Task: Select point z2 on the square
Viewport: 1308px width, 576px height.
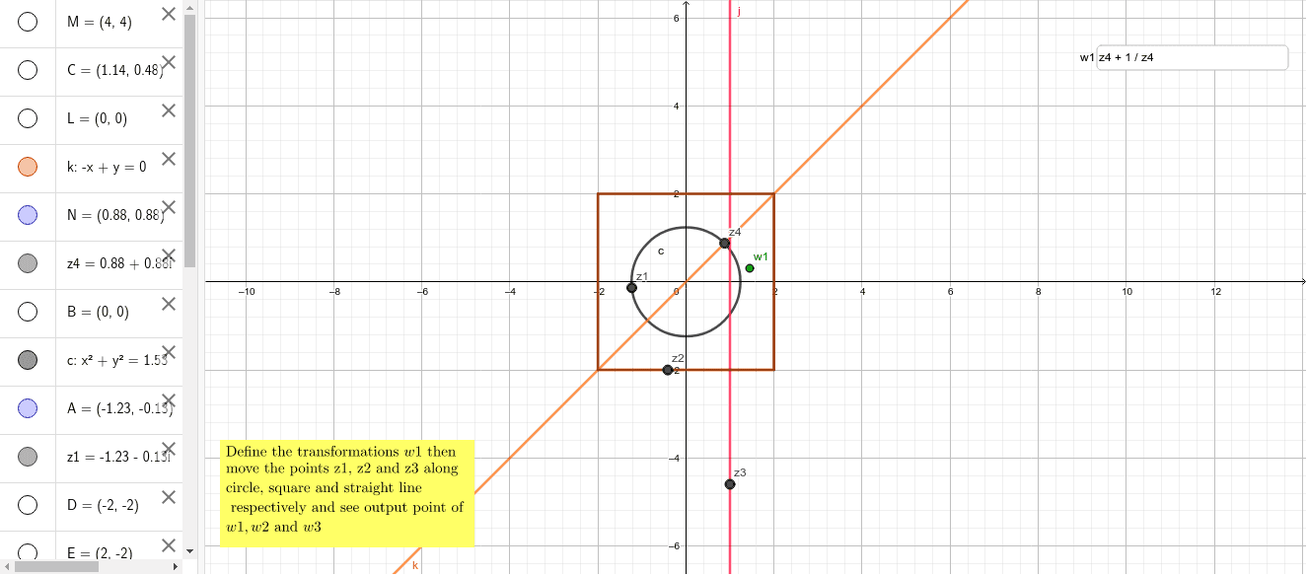Action: [668, 370]
